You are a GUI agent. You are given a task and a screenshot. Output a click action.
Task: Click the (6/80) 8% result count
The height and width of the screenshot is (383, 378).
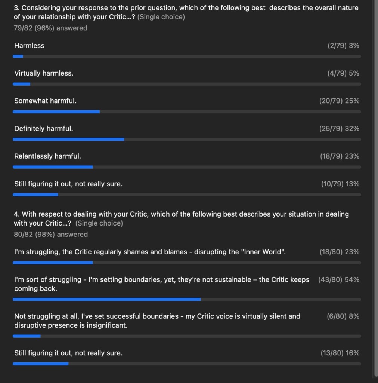[x=343, y=316]
